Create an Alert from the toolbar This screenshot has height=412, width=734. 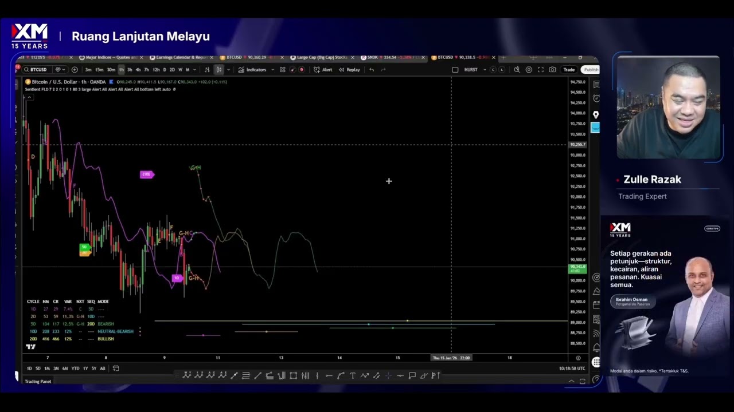click(323, 70)
